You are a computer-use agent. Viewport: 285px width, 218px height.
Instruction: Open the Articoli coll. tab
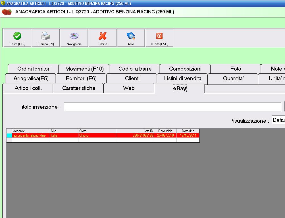[28, 88]
